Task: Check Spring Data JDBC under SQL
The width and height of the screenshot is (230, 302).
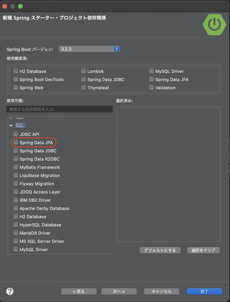Action: pos(16,151)
